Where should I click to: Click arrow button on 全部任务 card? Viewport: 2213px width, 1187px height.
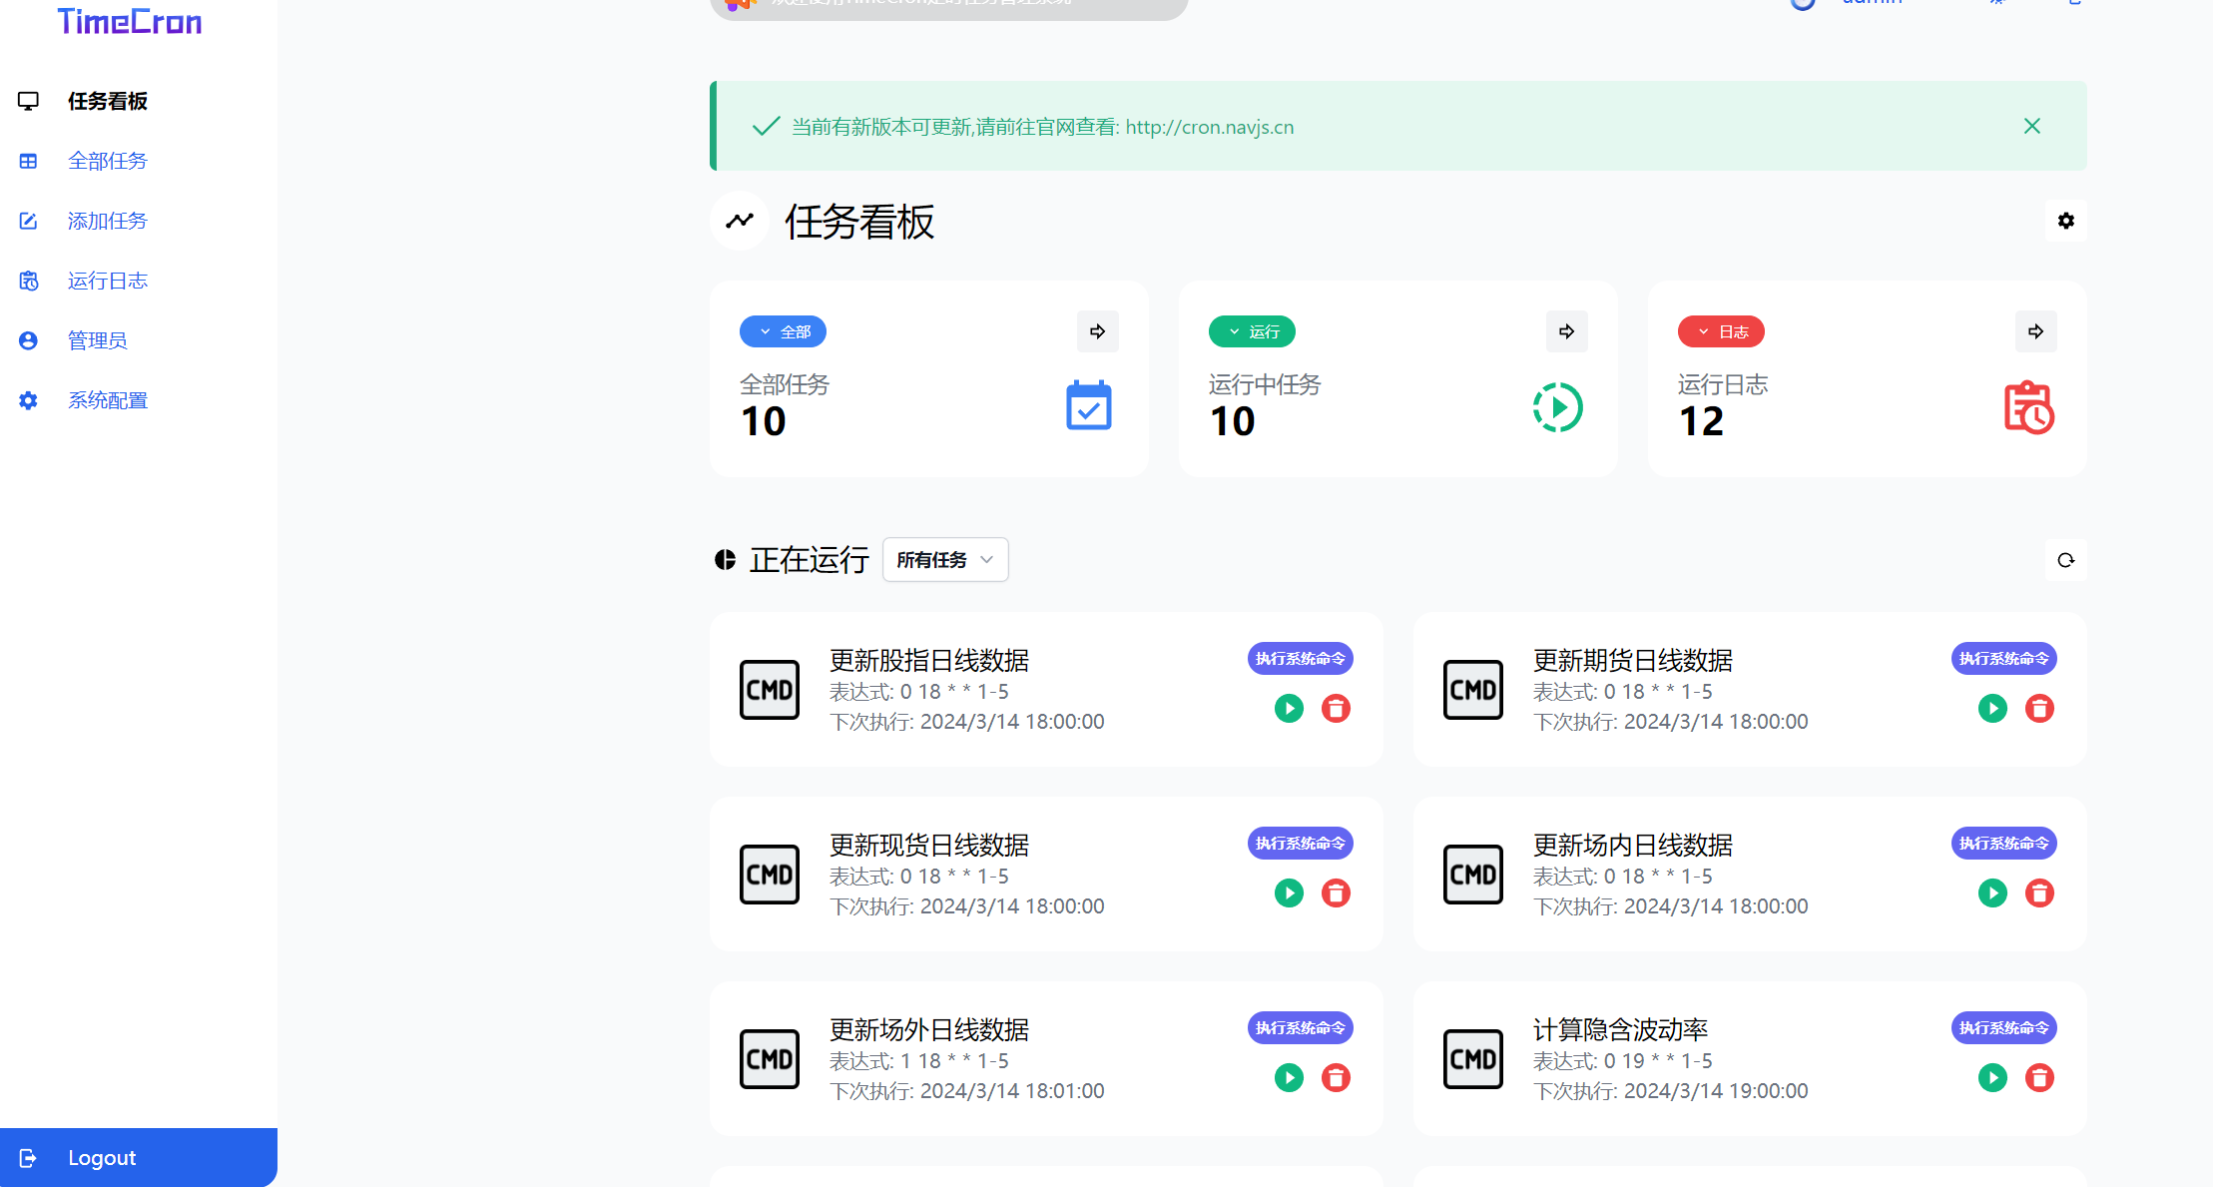[1097, 331]
